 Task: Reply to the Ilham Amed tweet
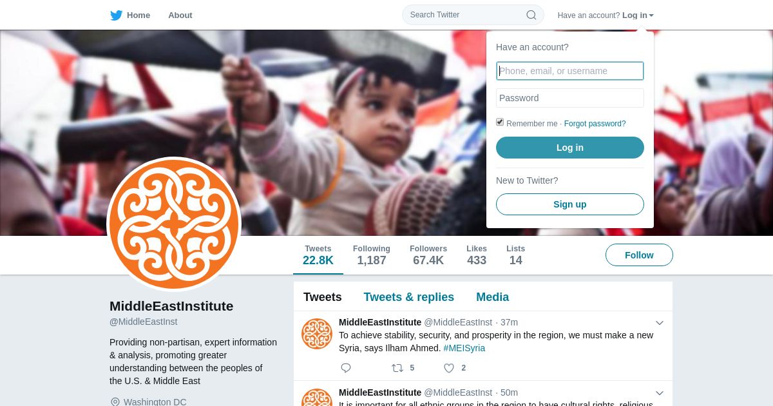(346, 368)
